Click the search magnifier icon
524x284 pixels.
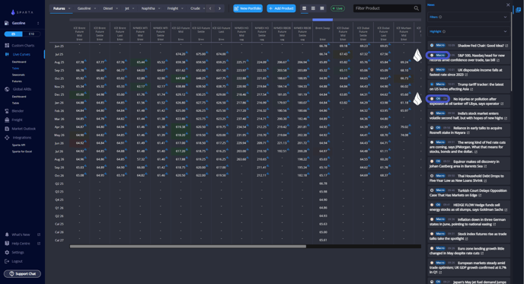point(417,8)
